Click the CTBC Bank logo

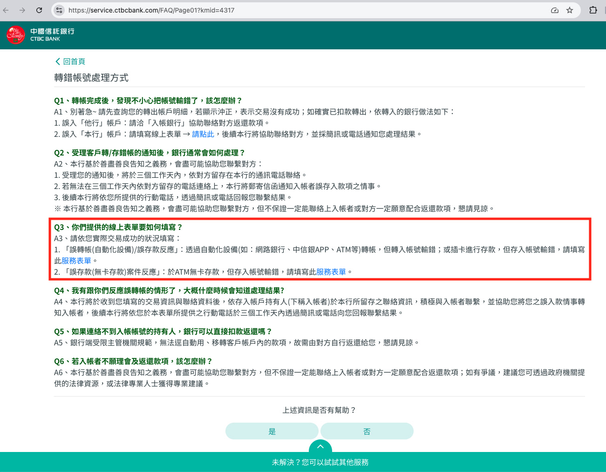[x=40, y=35]
